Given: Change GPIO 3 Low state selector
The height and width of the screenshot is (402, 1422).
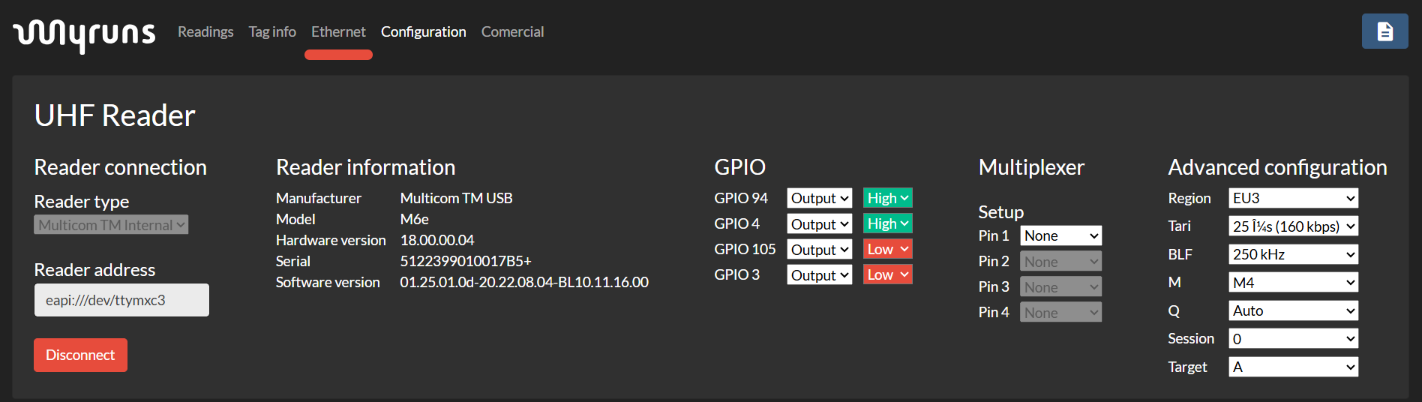Looking at the screenshot, I should pyautogui.click(x=887, y=274).
